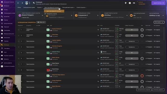Click the transfer value bar for Maxim Garaev
The width and height of the screenshot is (167, 94).
pos(132,58)
